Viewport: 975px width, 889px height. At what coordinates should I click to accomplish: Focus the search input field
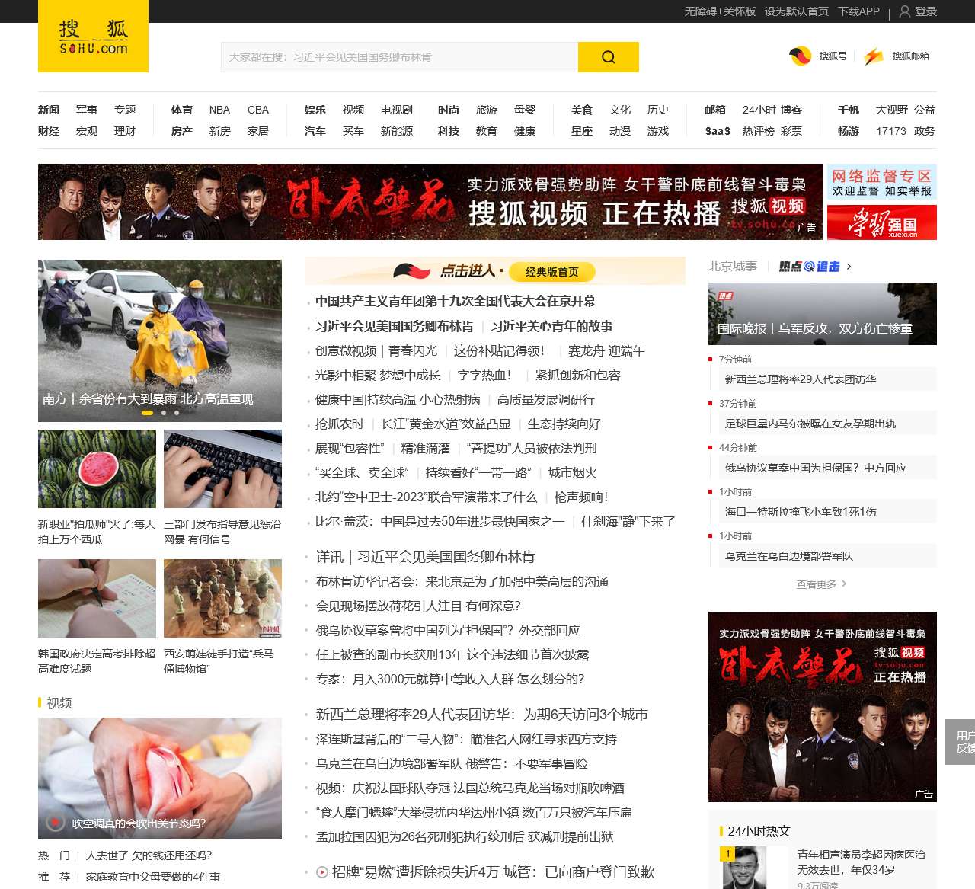399,57
